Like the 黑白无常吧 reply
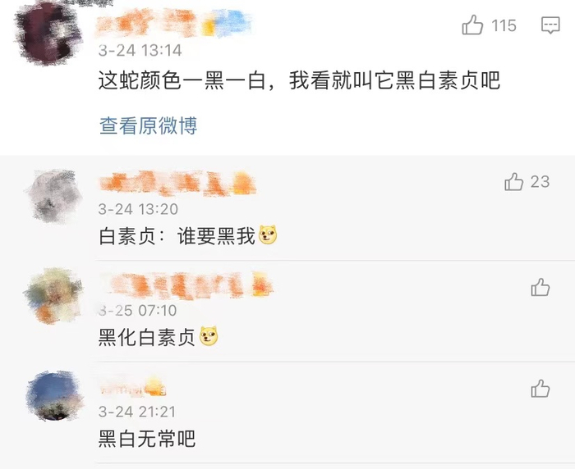 (x=540, y=389)
